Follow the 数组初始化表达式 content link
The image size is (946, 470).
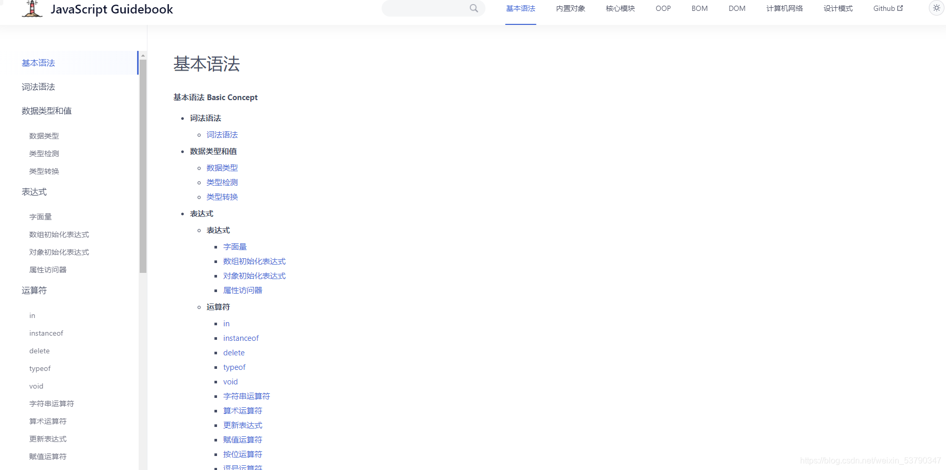pos(254,261)
